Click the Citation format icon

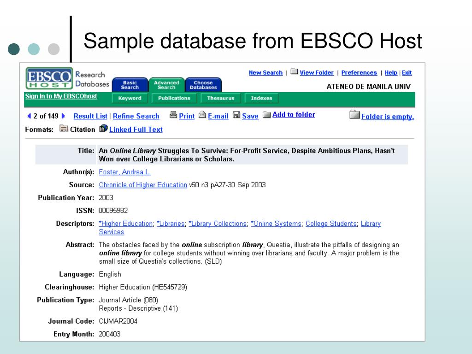click(64, 129)
